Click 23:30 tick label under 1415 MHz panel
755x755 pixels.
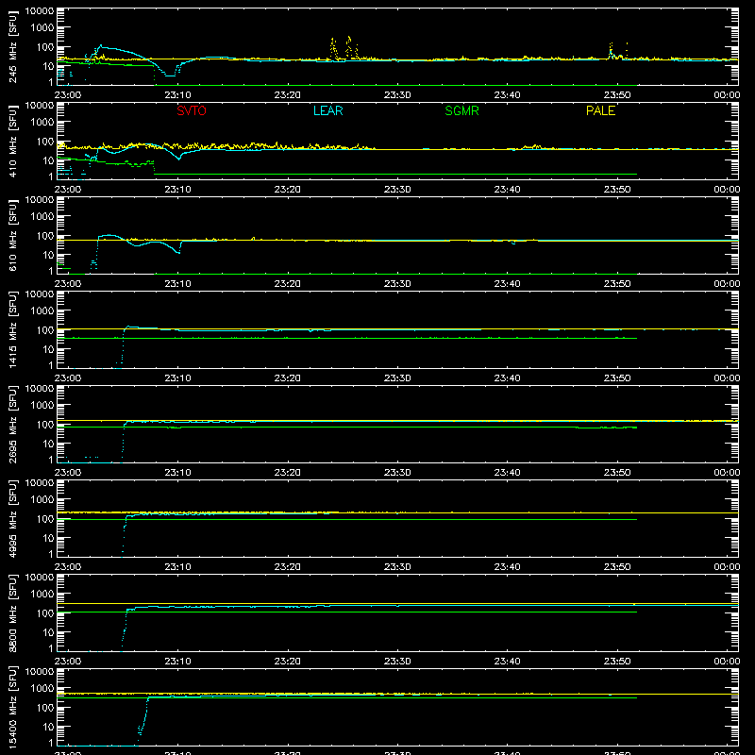point(397,378)
